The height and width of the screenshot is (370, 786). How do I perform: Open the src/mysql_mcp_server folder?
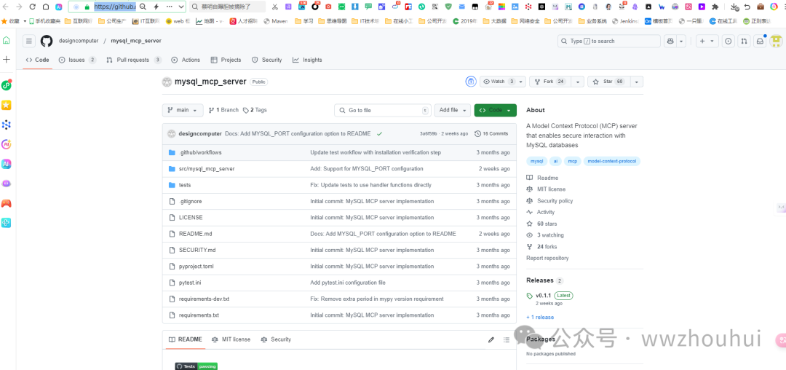(x=207, y=168)
